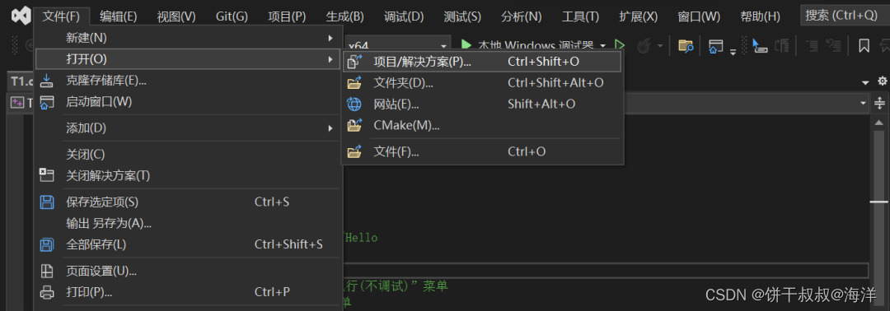Choose 克隆存储库(E)... from File menu
890x311 pixels.
coord(189,81)
